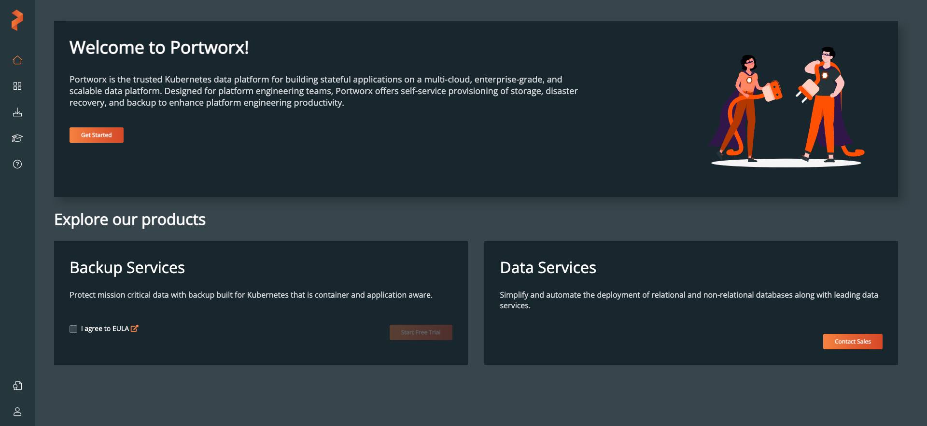Click the "Explore our products" heading

[130, 220]
